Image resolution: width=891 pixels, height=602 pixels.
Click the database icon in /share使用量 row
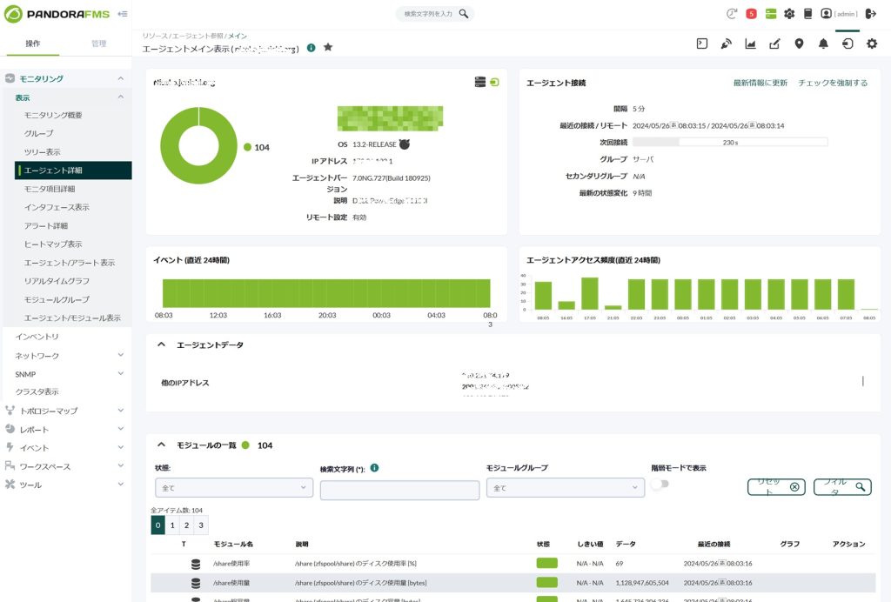pyautogui.click(x=196, y=583)
